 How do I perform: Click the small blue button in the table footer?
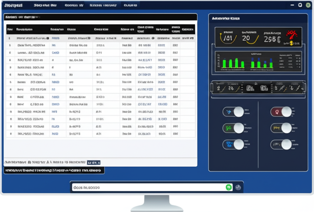coord(94,162)
